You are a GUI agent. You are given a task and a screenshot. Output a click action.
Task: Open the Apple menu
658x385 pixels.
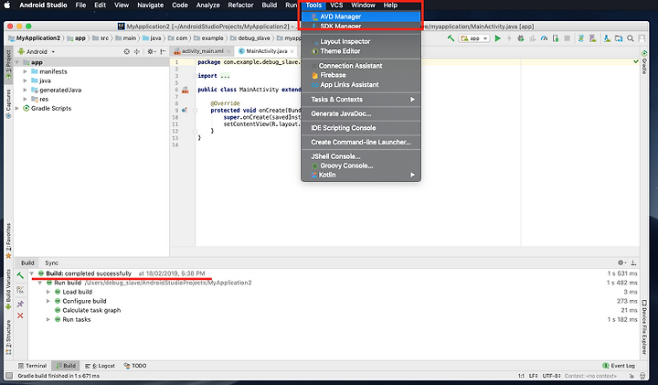tap(7, 5)
